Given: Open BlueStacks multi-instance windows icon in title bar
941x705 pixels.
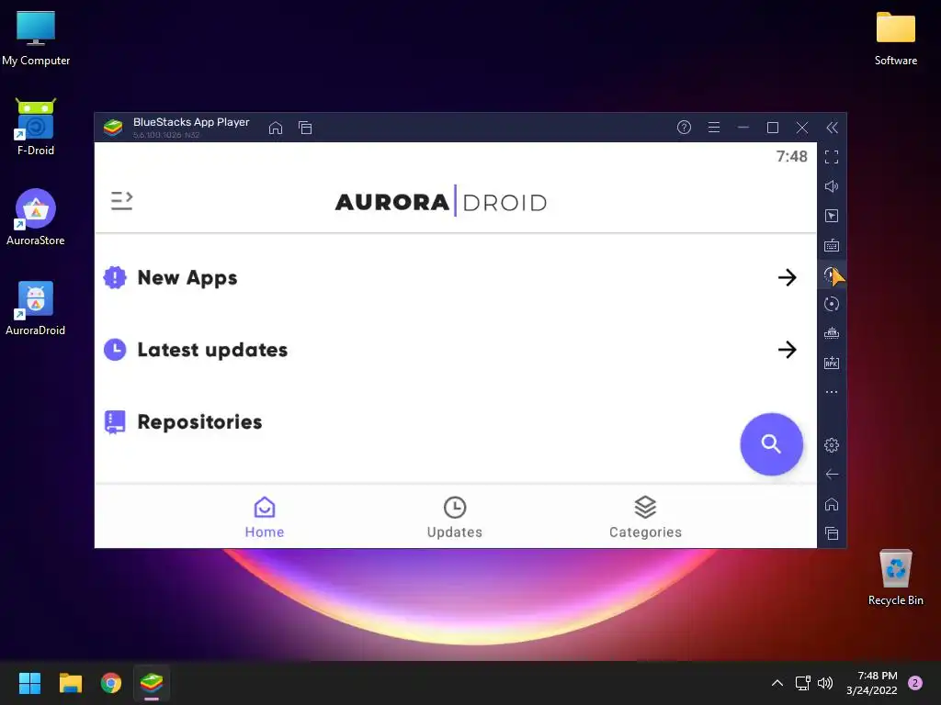Looking at the screenshot, I should point(305,128).
